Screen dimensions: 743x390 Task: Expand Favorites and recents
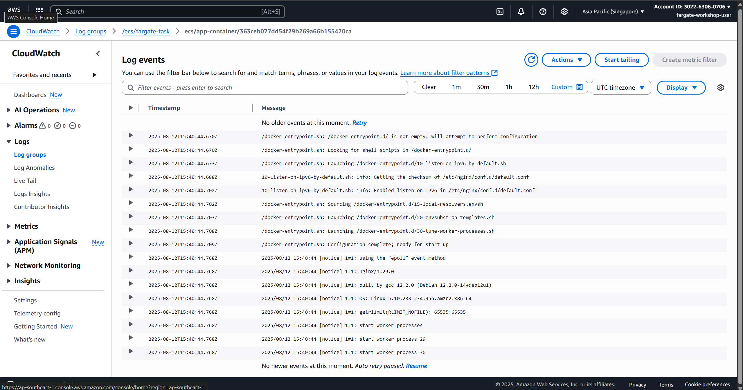94,75
